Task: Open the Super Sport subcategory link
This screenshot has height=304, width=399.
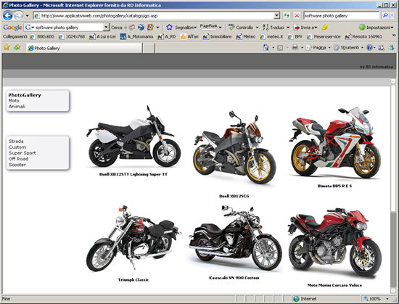Action: [x=22, y=153]
